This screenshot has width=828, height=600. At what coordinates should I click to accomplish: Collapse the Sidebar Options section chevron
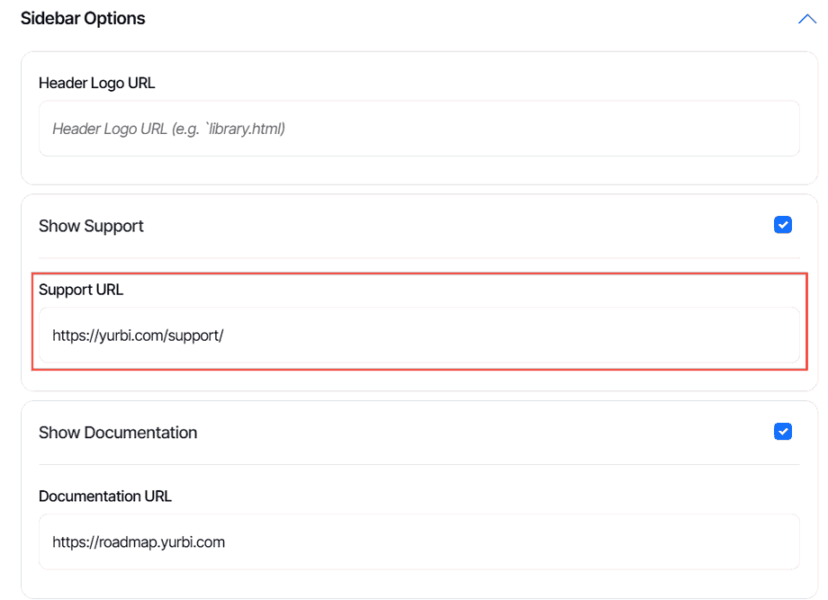click(806, 19)
